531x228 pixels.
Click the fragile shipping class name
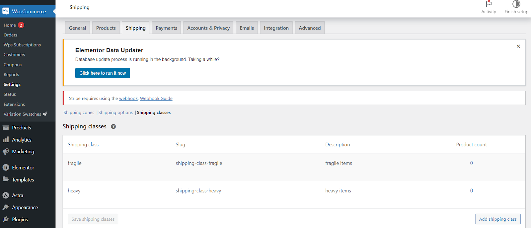75,163
